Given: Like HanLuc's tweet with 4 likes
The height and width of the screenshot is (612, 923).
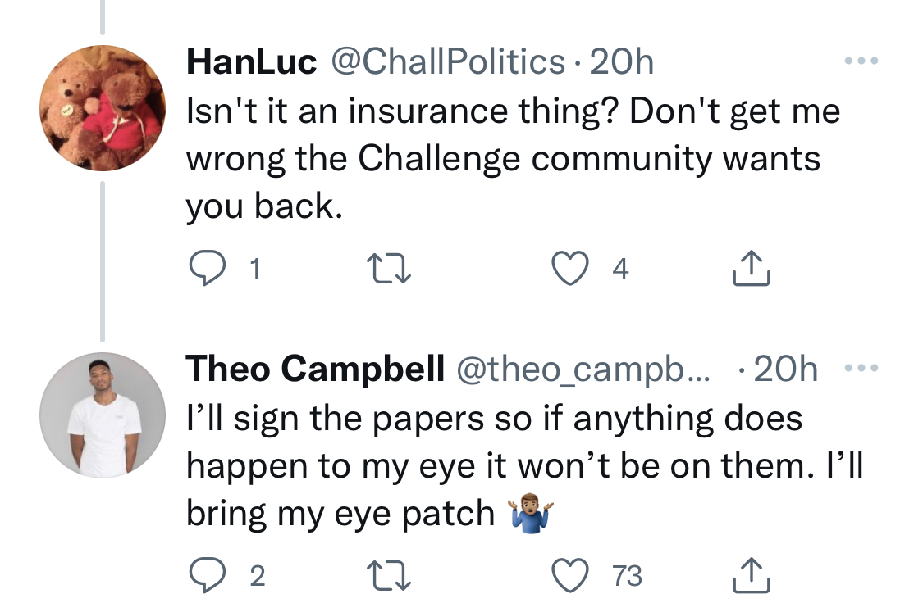Looking at the screenshot, I should tap(570, 268).
